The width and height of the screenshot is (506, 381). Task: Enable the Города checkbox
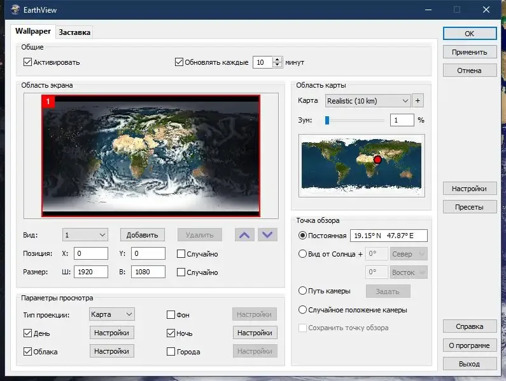[171, 351]
